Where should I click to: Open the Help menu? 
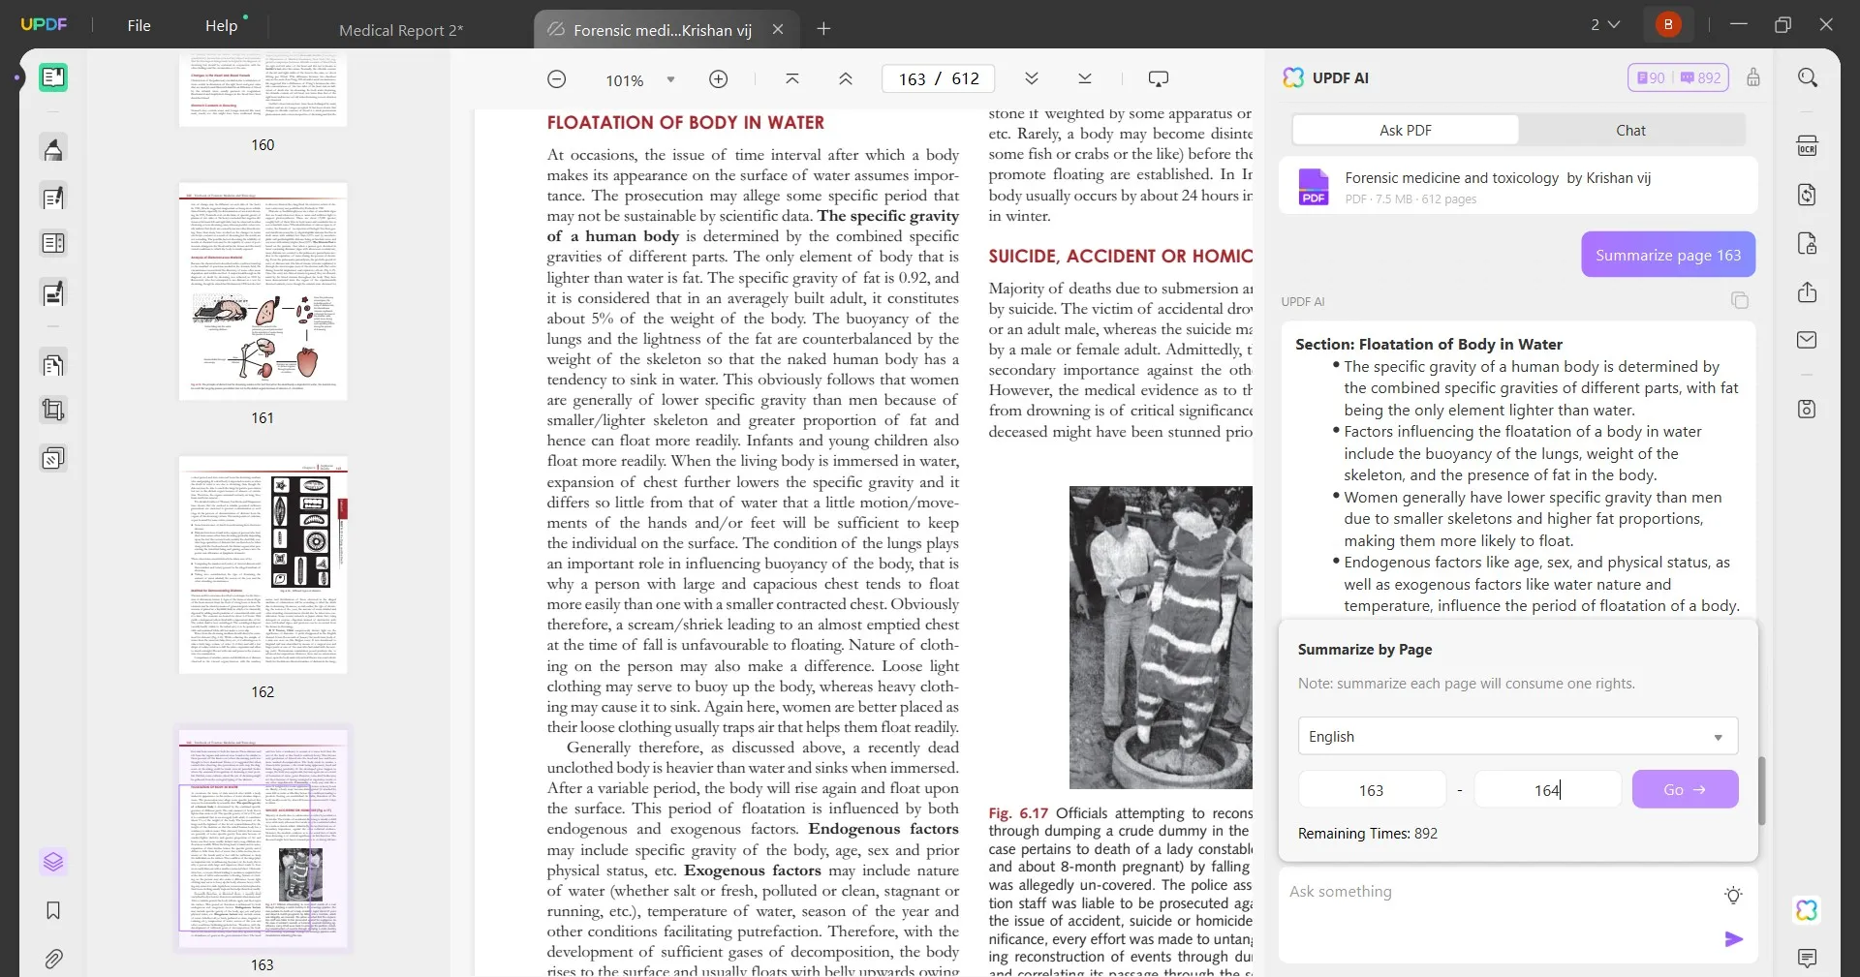click(x=221, y=26)
